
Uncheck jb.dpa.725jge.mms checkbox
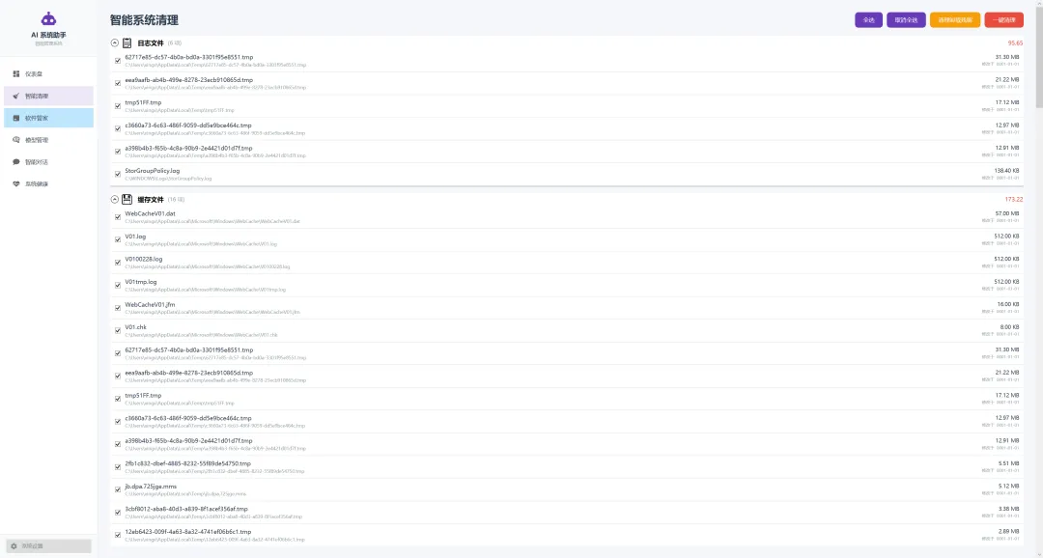[x=118, y=489]
